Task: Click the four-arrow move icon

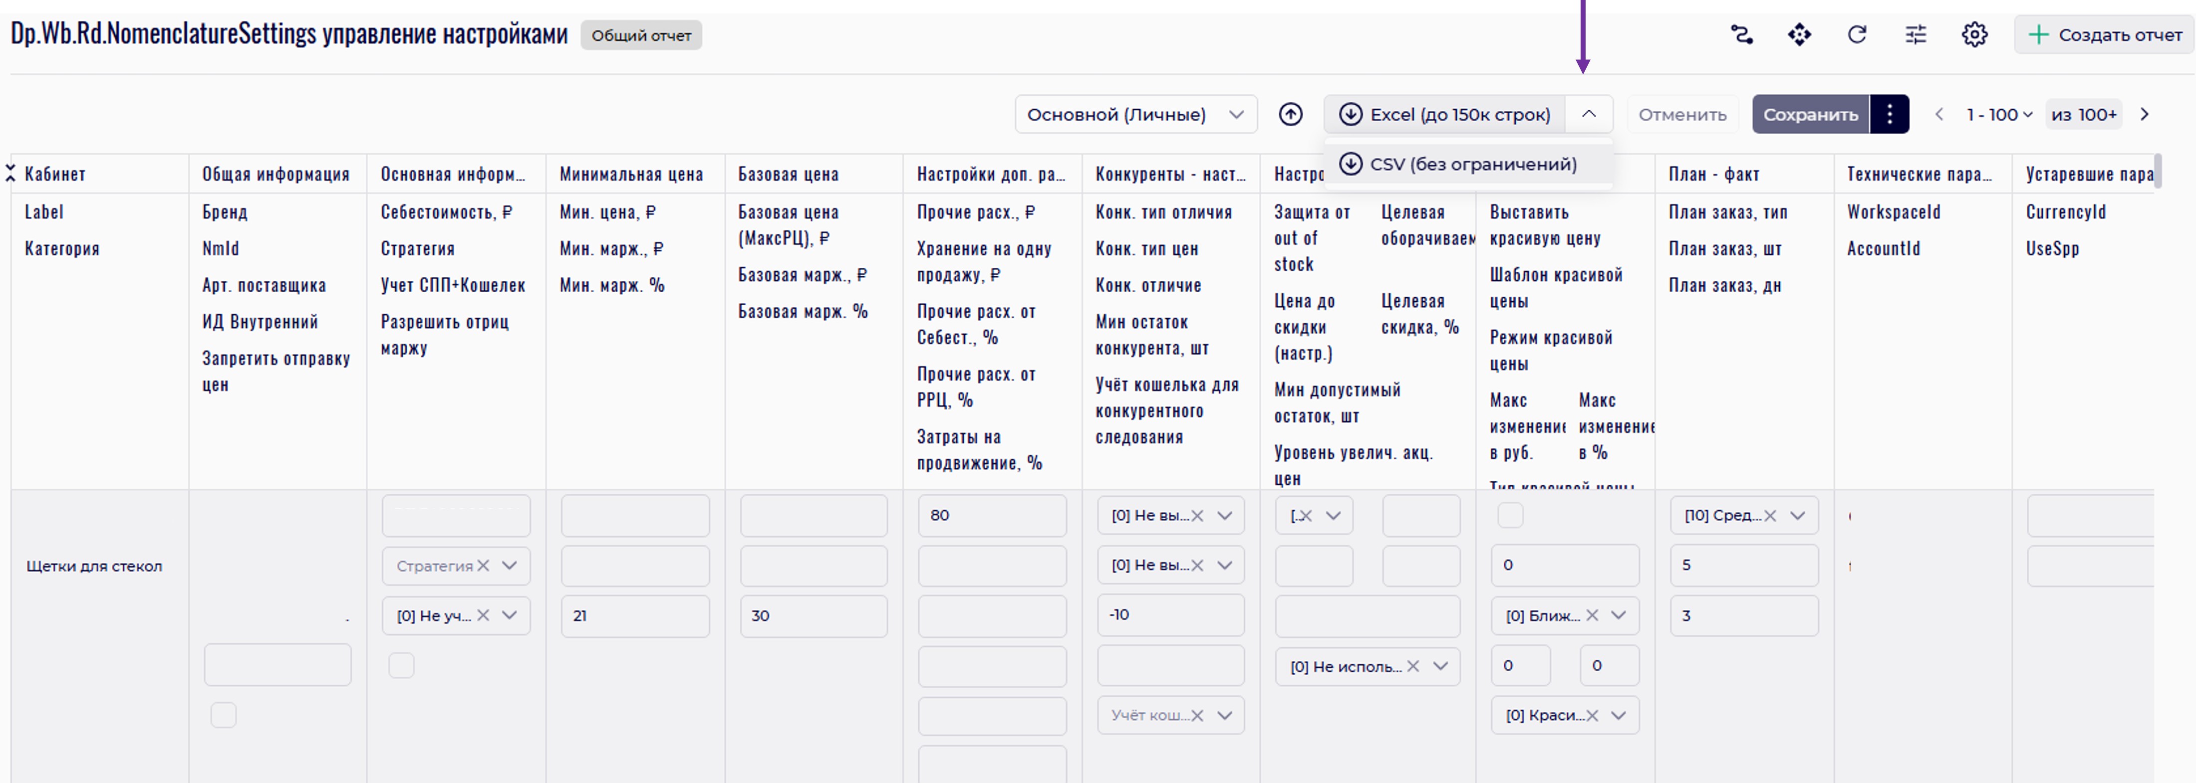Action: [1799, 35]
